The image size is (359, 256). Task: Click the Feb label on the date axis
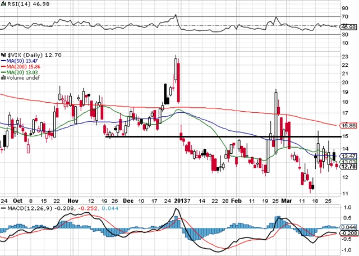pos(237,200)
